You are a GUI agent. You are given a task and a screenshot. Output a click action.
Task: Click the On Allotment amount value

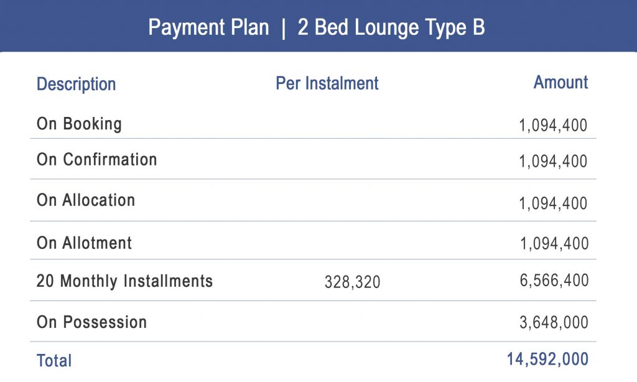click(554, 243)
